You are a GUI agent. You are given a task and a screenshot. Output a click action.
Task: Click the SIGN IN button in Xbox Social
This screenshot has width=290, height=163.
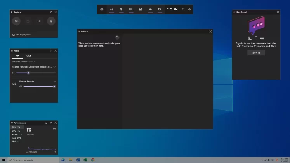256,53
